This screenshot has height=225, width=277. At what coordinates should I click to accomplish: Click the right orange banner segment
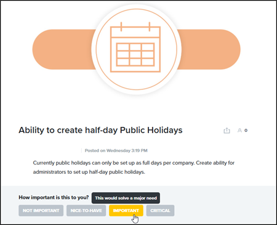[209, 49]
